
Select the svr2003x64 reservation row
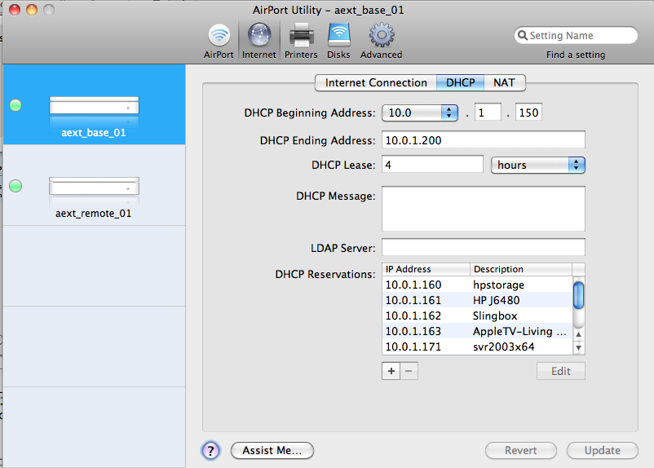478,347
